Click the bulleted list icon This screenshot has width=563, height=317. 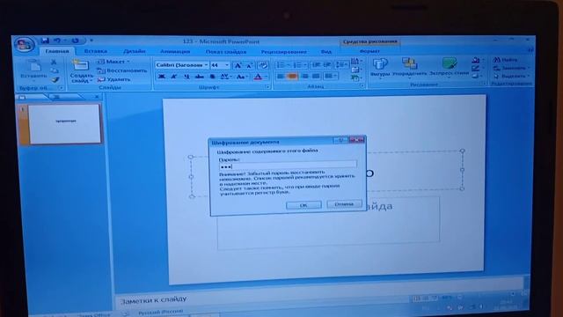[x=281, y=65]
